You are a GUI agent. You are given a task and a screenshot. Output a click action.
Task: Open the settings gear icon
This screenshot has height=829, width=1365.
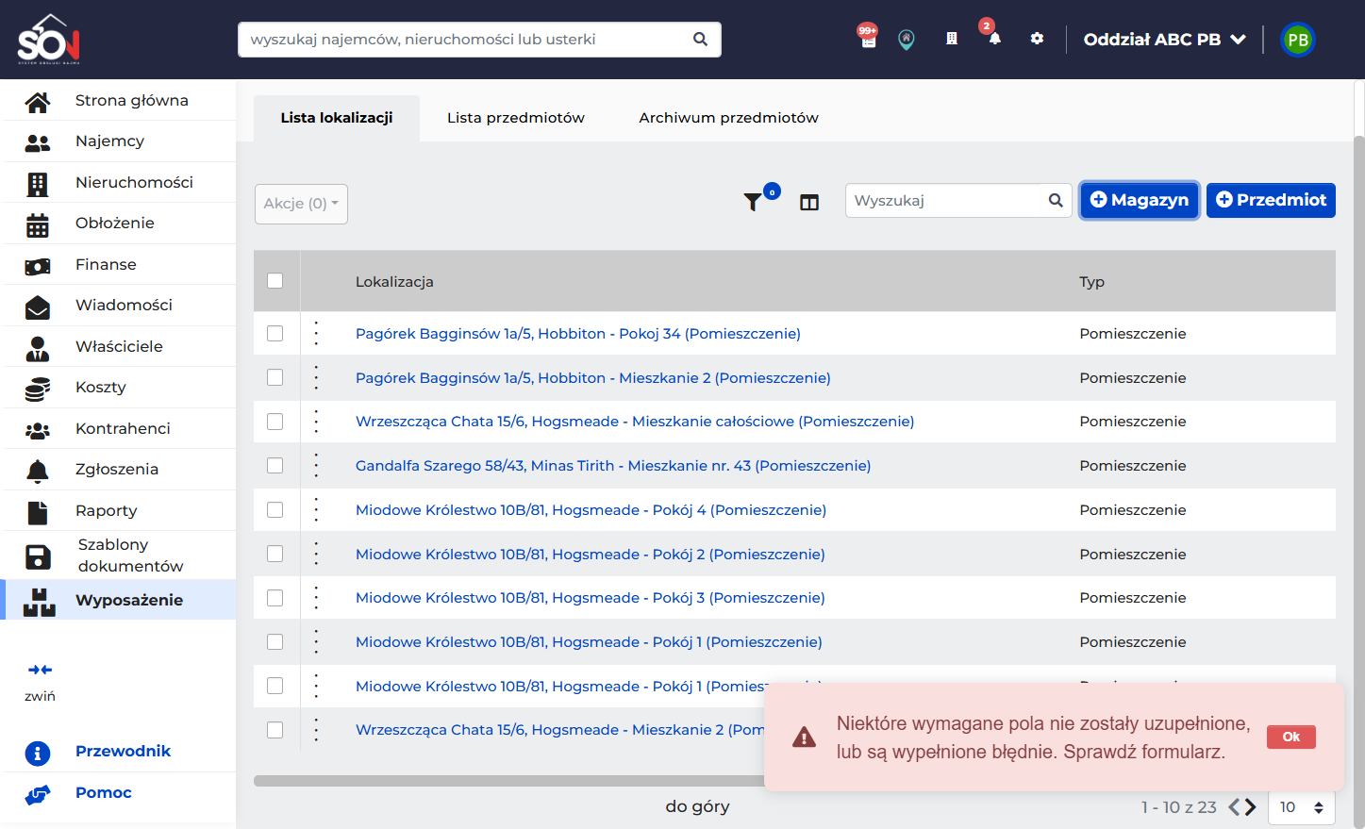click(1037, 39)
